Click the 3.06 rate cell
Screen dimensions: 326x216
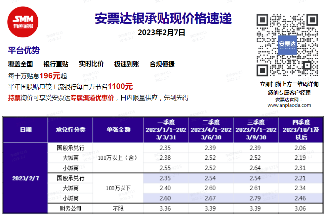pos(300,208)
